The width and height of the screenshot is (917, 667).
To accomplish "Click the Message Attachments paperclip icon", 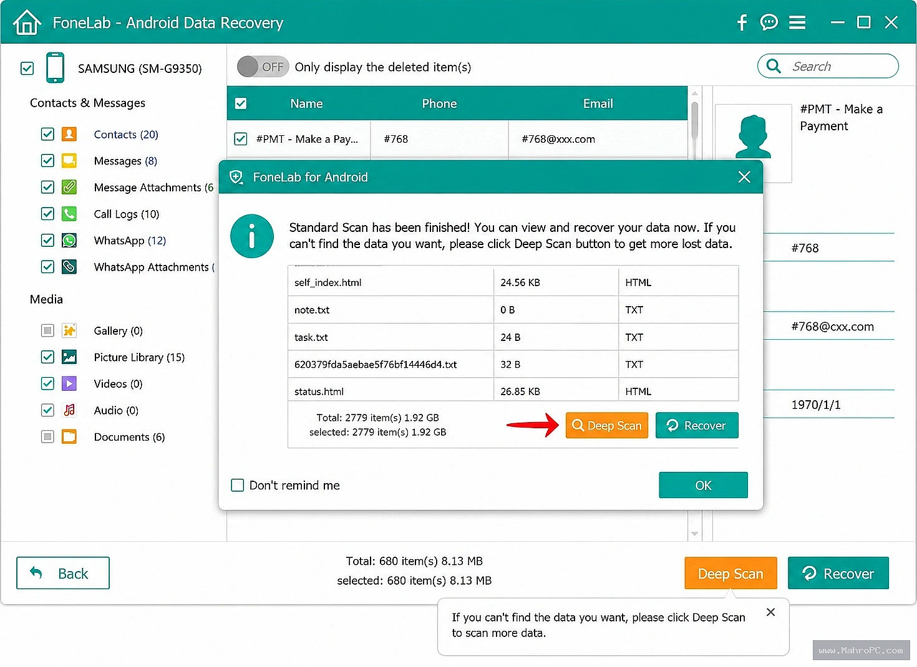I will coord(69,187).
